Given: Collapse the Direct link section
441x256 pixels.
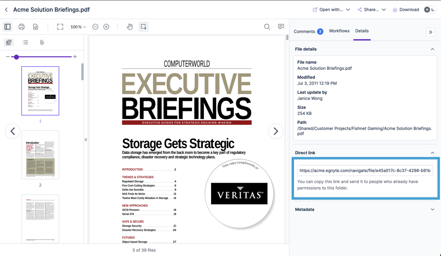Looking at the screenshot, I should (x=432, y=153).
